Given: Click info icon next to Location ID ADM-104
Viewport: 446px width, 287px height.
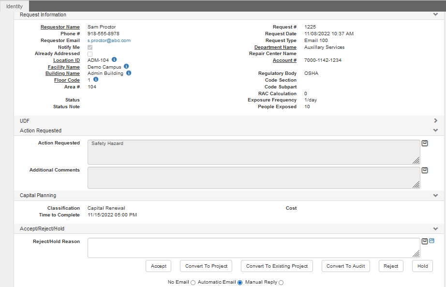Looking at the screenshot, I should 114,60.
